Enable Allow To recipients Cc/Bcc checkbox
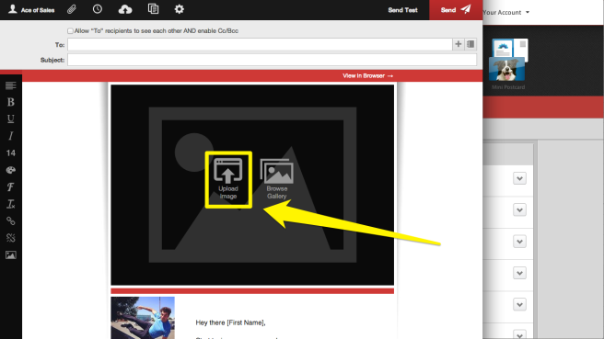This screenshot has height=339, width=604. tap(70, 31)
